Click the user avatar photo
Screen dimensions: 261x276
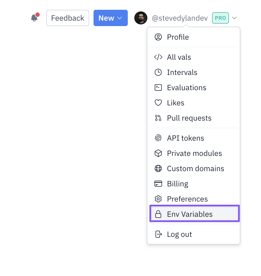click(141, 18)
